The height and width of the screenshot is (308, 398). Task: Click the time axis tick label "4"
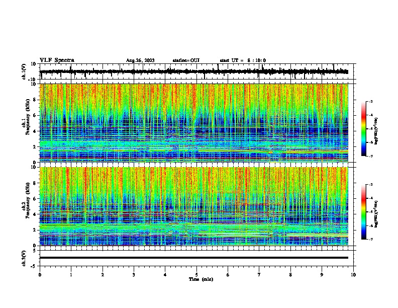[x=165, y=275]
